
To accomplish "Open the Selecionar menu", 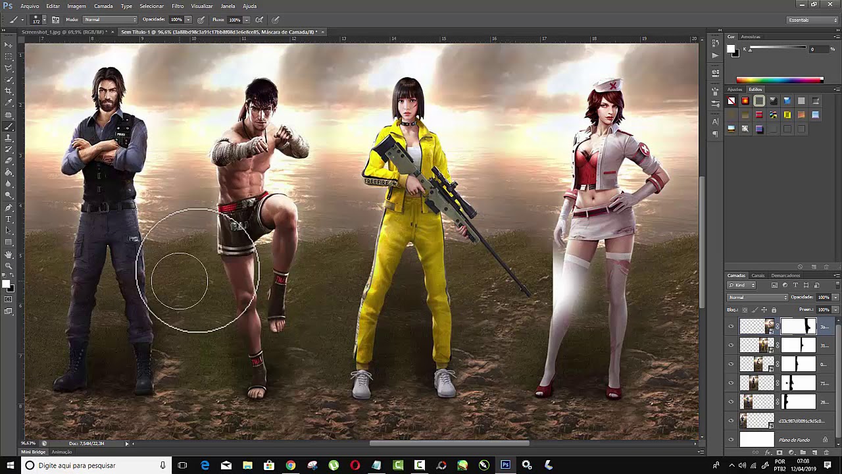I will pos(151,6).
